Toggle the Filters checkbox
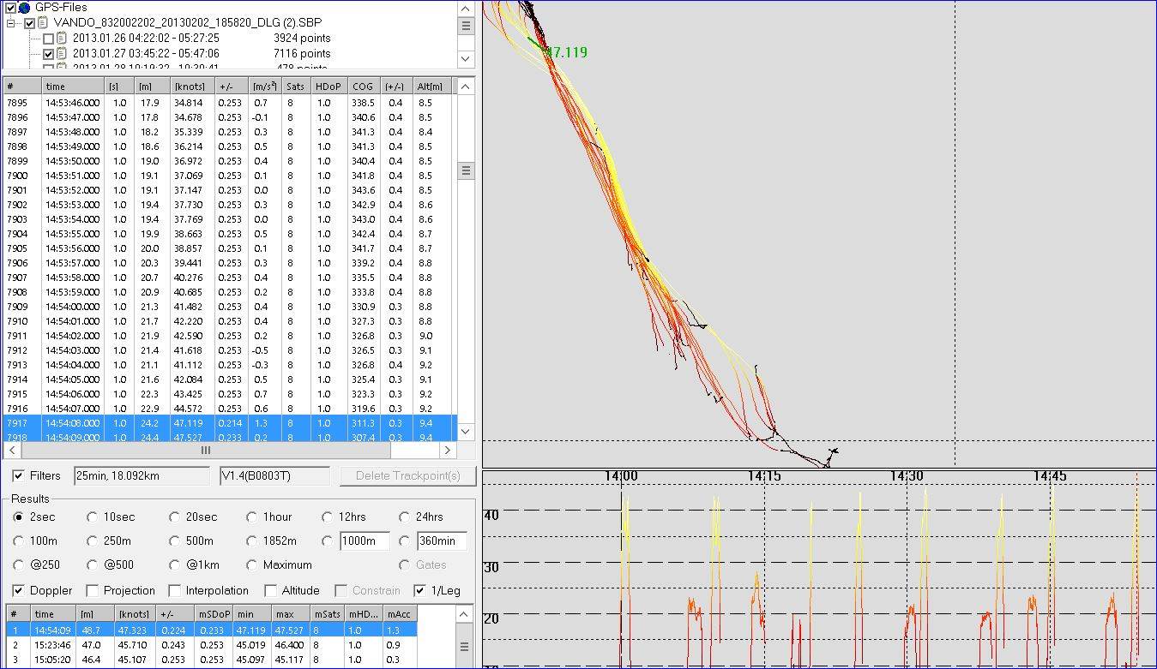Image resolution: width=1157 pixels, height=669 pixels. click(x=19, y=475)
